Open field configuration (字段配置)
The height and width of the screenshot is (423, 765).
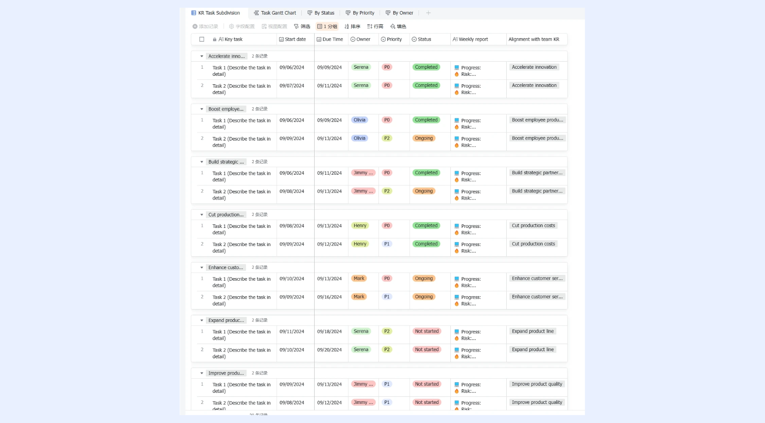pyautogui.click(x=242, y=27)
